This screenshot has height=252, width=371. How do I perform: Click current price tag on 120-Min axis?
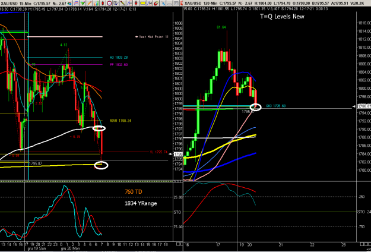tap(364, 106)
